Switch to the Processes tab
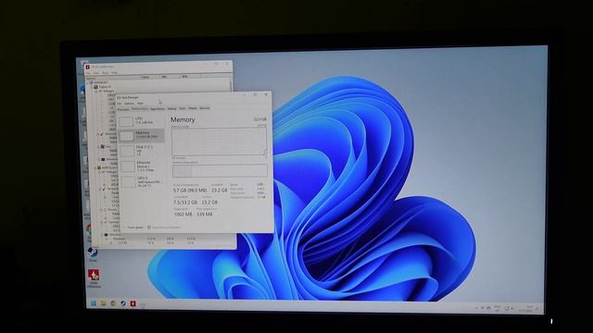Viewport: 593px width, 333px height. coord(123,109)
